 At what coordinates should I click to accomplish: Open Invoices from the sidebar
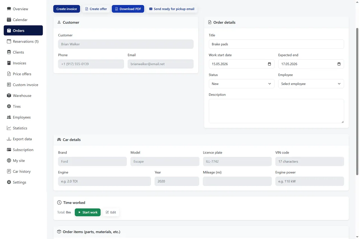[23, 63]
